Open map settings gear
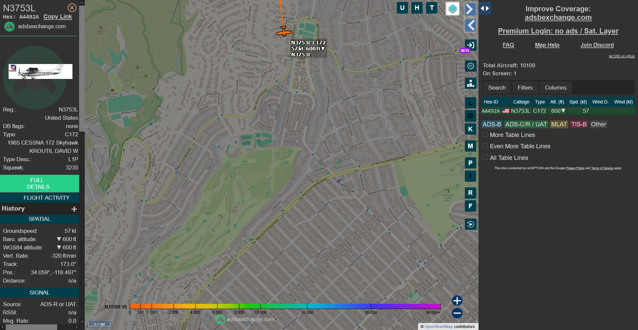Screen dimensions: 638x330 click(x=471, y=66)
